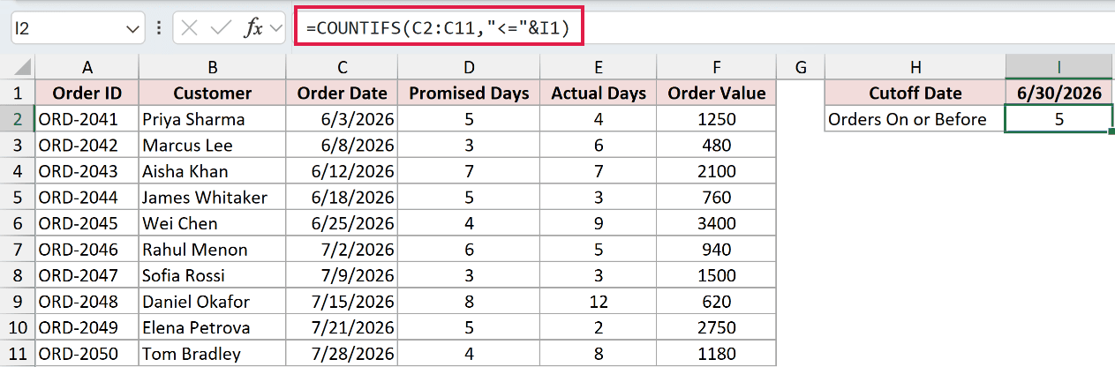Select cell ORD-2041

tap(87, 119)
